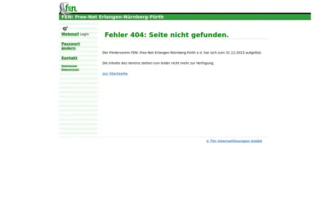Click the small mail icon above Webmail
The image size is (328, 205).
tap(65, 28)
